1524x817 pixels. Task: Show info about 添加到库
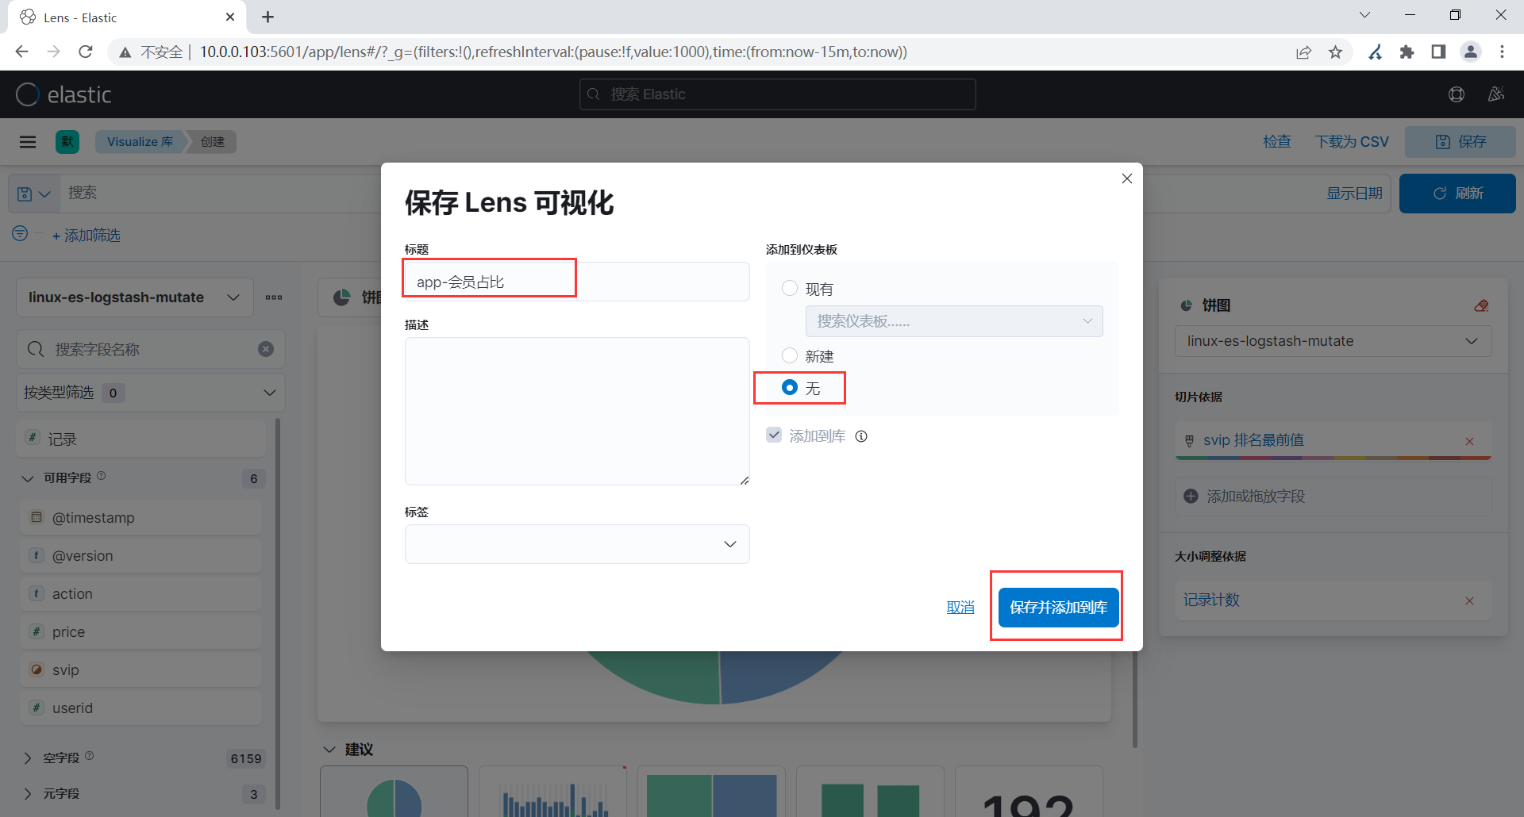coord(861,436)
